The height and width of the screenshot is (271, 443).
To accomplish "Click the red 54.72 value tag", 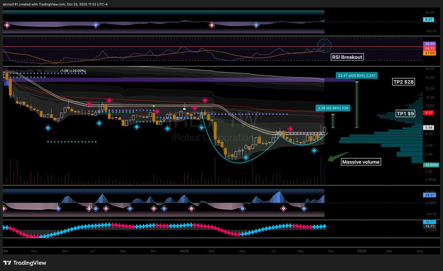I will pyautogui.click(x=429, y=48).
